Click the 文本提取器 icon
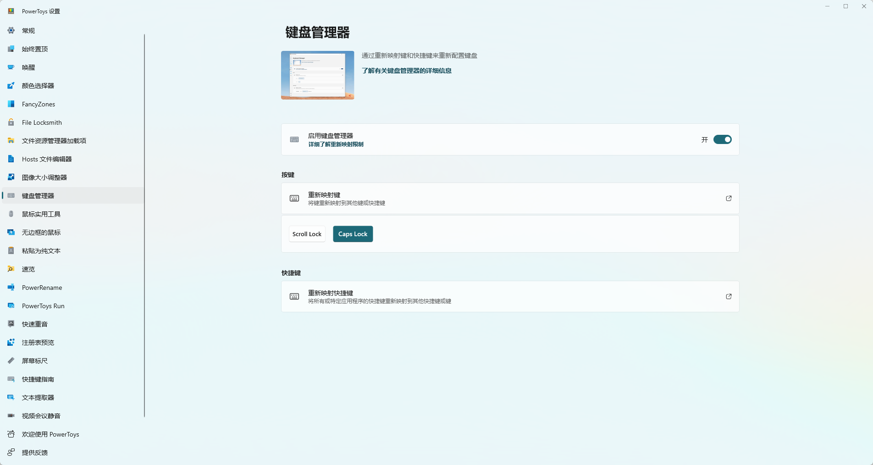This screenshot has height=465, width=873. click(x=11, y=398)
